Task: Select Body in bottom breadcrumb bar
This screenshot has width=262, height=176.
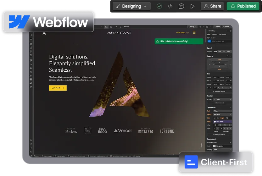Action: [x=36, y=156]
